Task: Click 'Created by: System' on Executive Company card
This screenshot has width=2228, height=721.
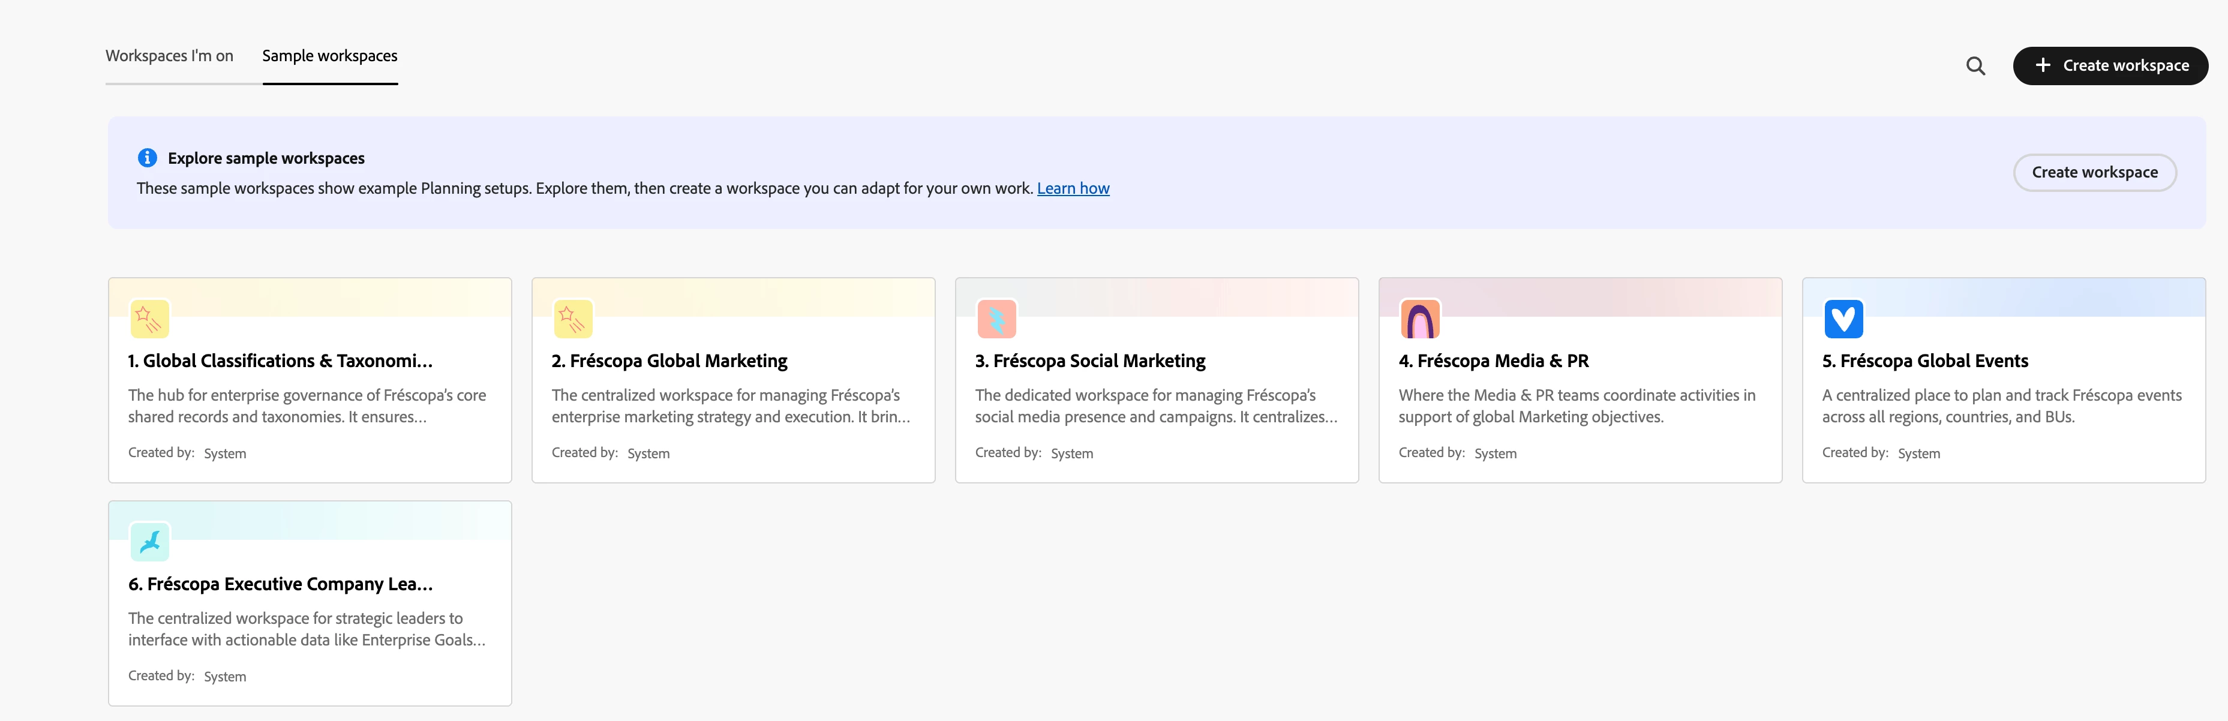Action: (x=187, y=676)
